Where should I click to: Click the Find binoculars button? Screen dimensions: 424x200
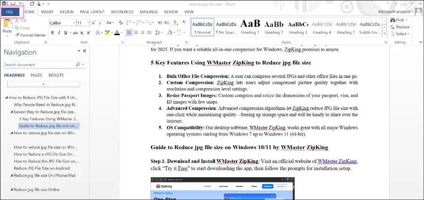tap(397, 20)
